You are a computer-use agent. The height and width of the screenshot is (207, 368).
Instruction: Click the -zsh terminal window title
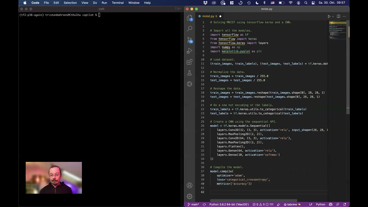pos(101,9)
